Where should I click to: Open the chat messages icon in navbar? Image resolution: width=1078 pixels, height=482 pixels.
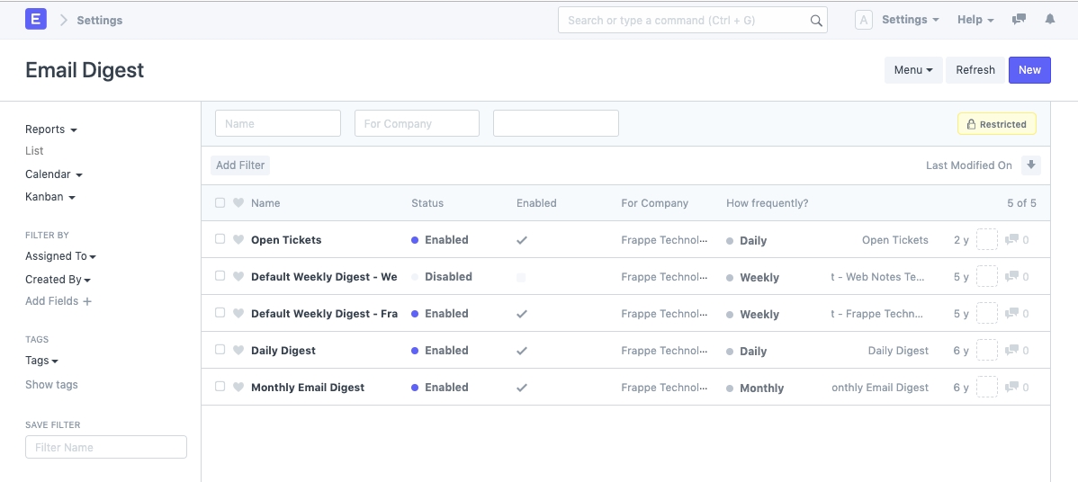(1019, 20)
